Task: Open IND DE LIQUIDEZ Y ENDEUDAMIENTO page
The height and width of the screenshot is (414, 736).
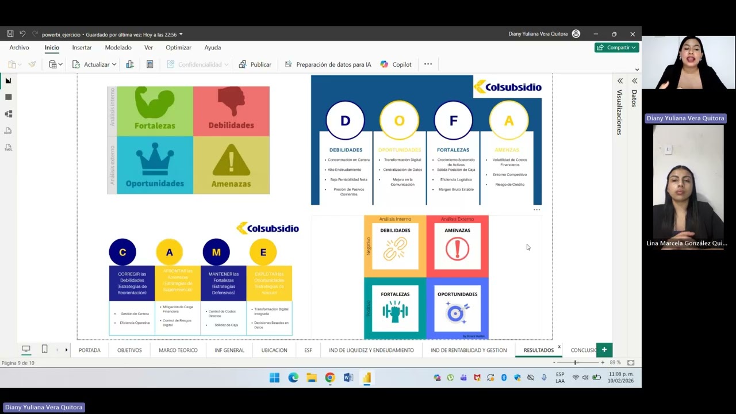Action: point(371,350)
